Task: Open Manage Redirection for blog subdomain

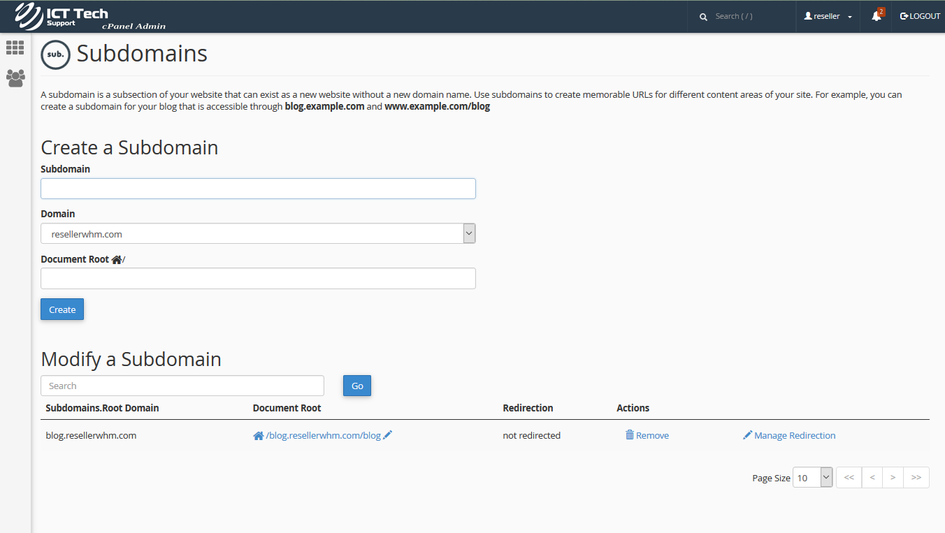Action: (x=789, y=435)
